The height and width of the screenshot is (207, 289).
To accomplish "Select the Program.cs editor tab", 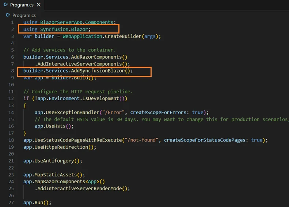I will coord(22,5).
